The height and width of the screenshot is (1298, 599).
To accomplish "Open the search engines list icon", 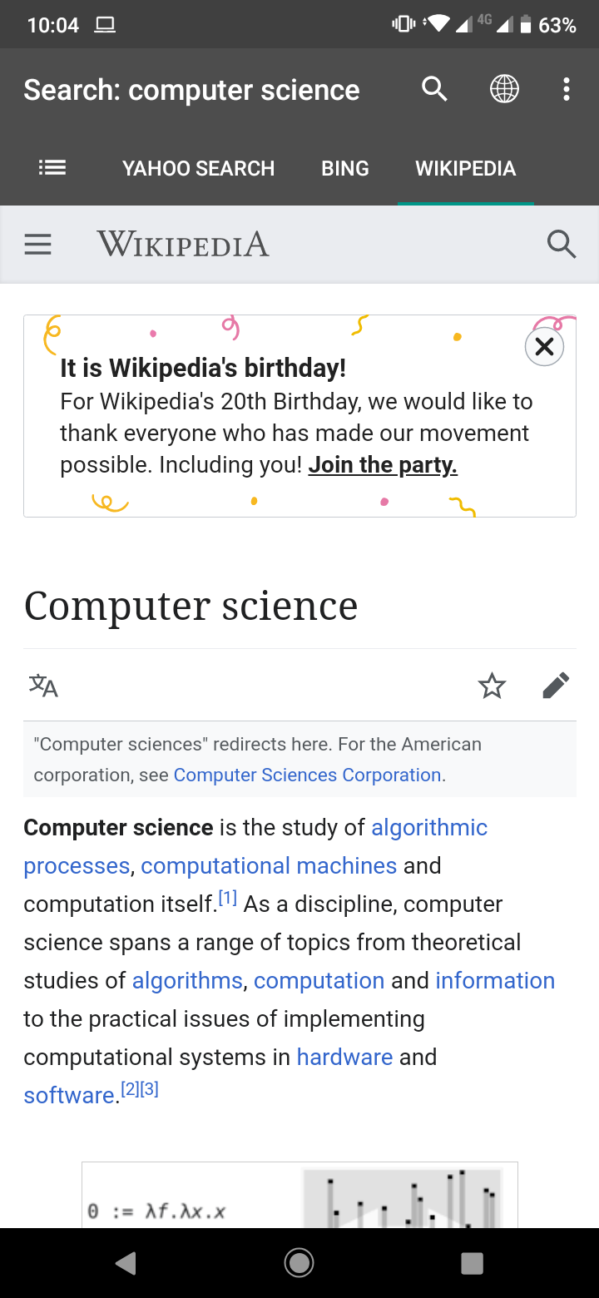I will (52, 168).
